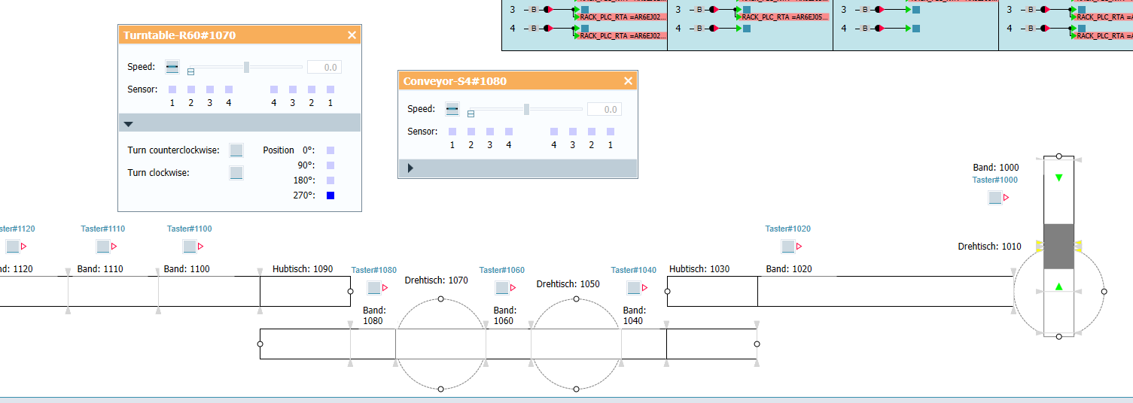
Task: Select red arrow beside Taster#1060 button
Action: pos(513,288)
